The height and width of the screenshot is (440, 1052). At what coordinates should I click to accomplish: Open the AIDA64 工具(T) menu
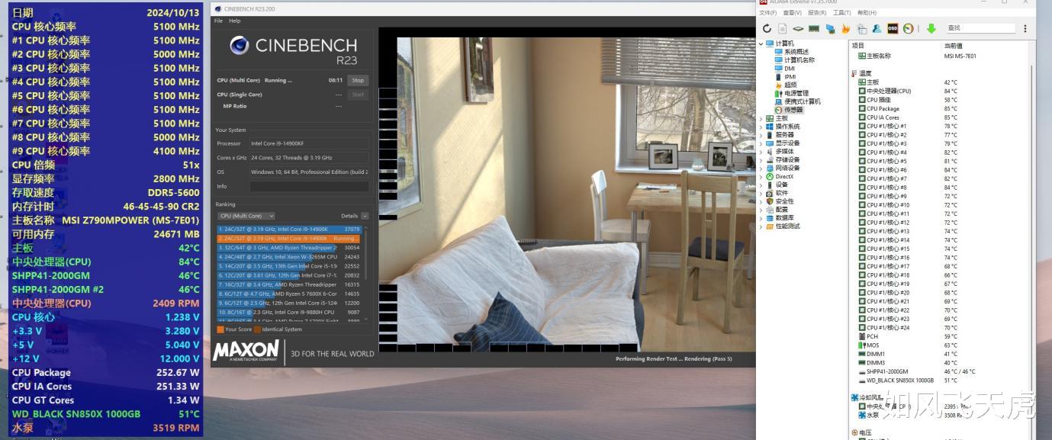click(841, 13)
